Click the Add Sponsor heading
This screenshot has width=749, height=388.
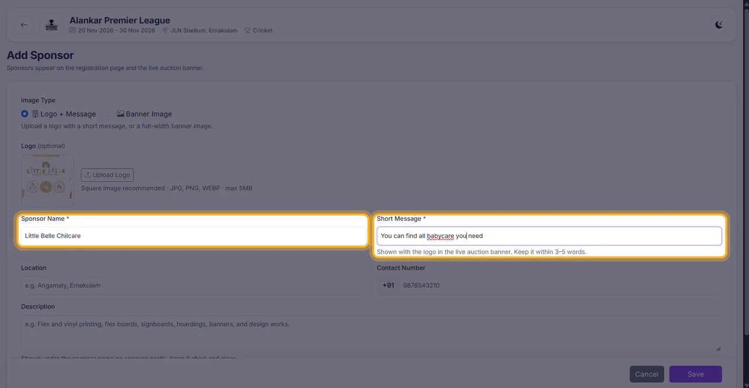pos(40,56)
